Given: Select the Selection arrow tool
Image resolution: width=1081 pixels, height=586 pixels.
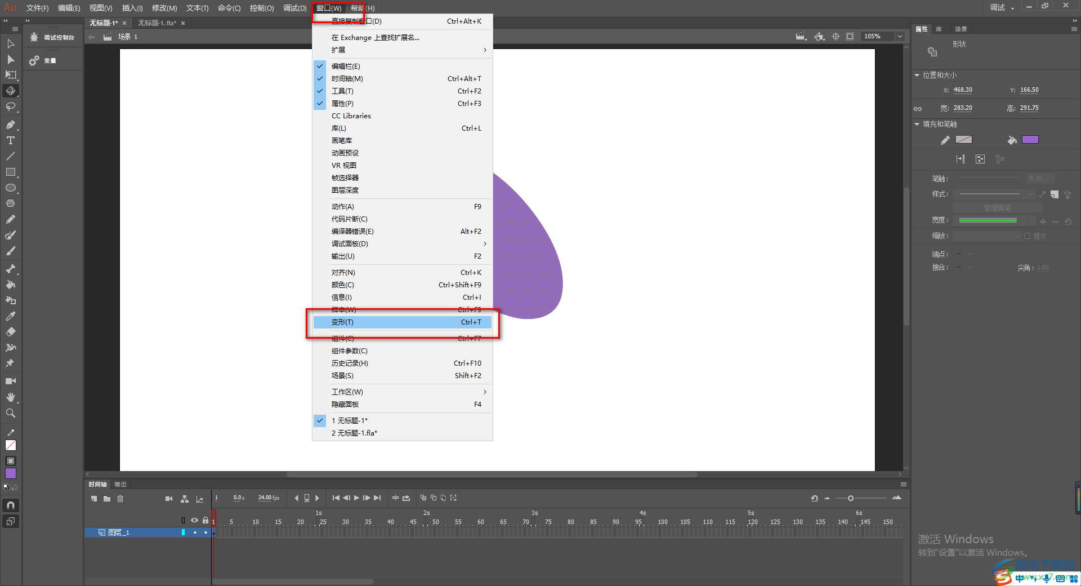Looking at the screenshot, I should click(x=11, y=44).
